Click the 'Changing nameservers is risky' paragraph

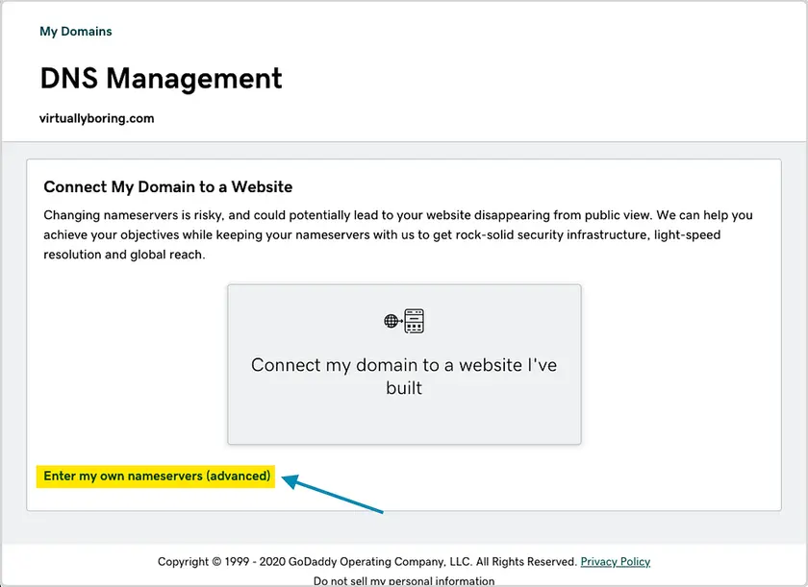click(398, 234)
